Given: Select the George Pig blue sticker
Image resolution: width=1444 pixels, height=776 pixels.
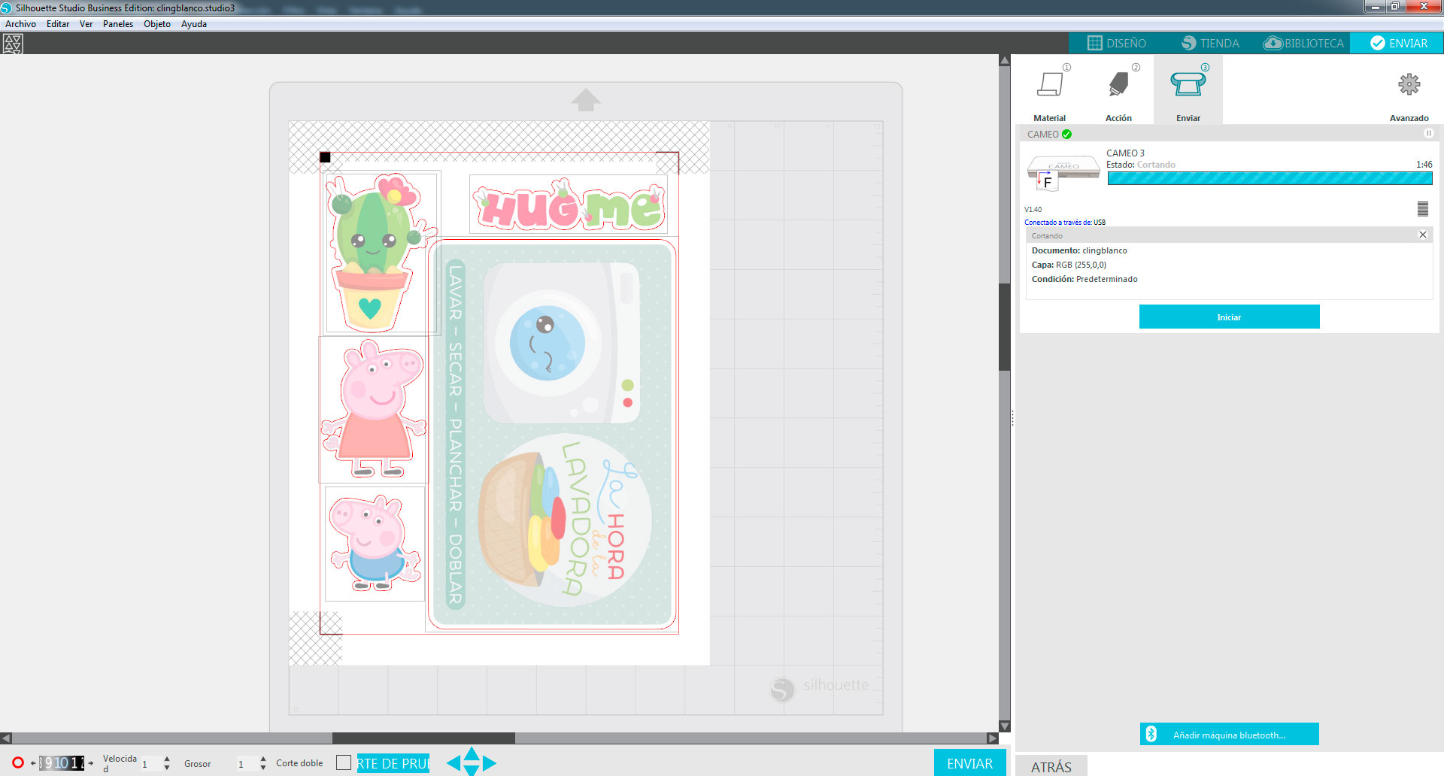Looking at the screenshot, I should point(374,543).
